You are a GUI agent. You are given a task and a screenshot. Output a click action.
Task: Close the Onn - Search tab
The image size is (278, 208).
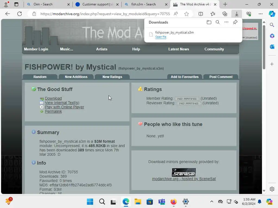[x=68, y=4]
